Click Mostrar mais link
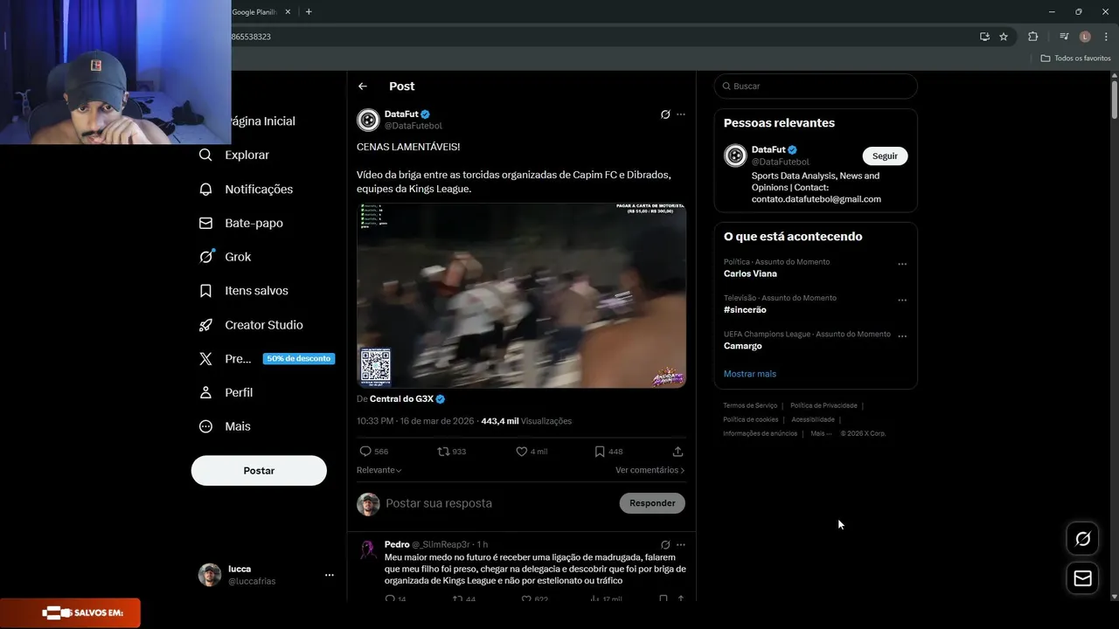Image resolution: width=1119 pixels, height=629 pixels. [x=750, y=374]
